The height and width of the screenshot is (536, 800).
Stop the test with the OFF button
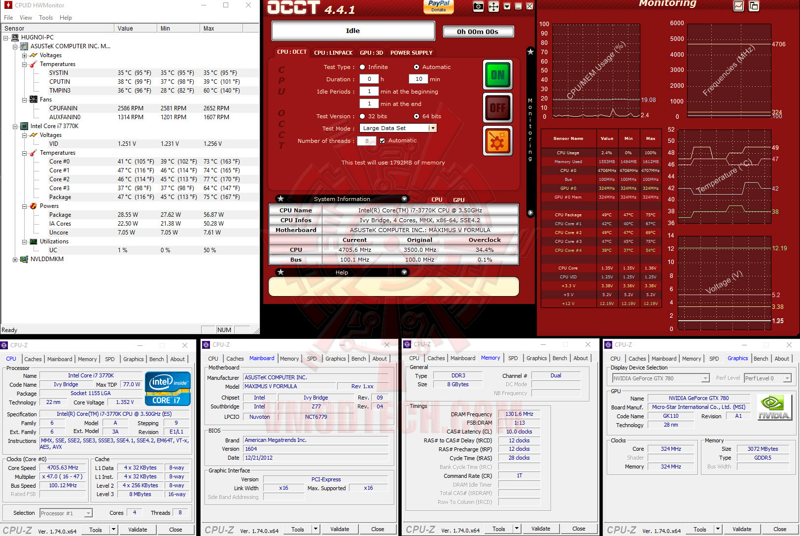497,107
